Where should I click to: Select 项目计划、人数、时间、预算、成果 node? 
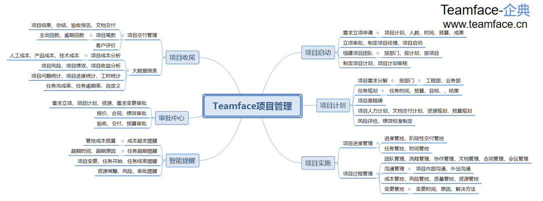pyautogui.click(x=424, y=33)
